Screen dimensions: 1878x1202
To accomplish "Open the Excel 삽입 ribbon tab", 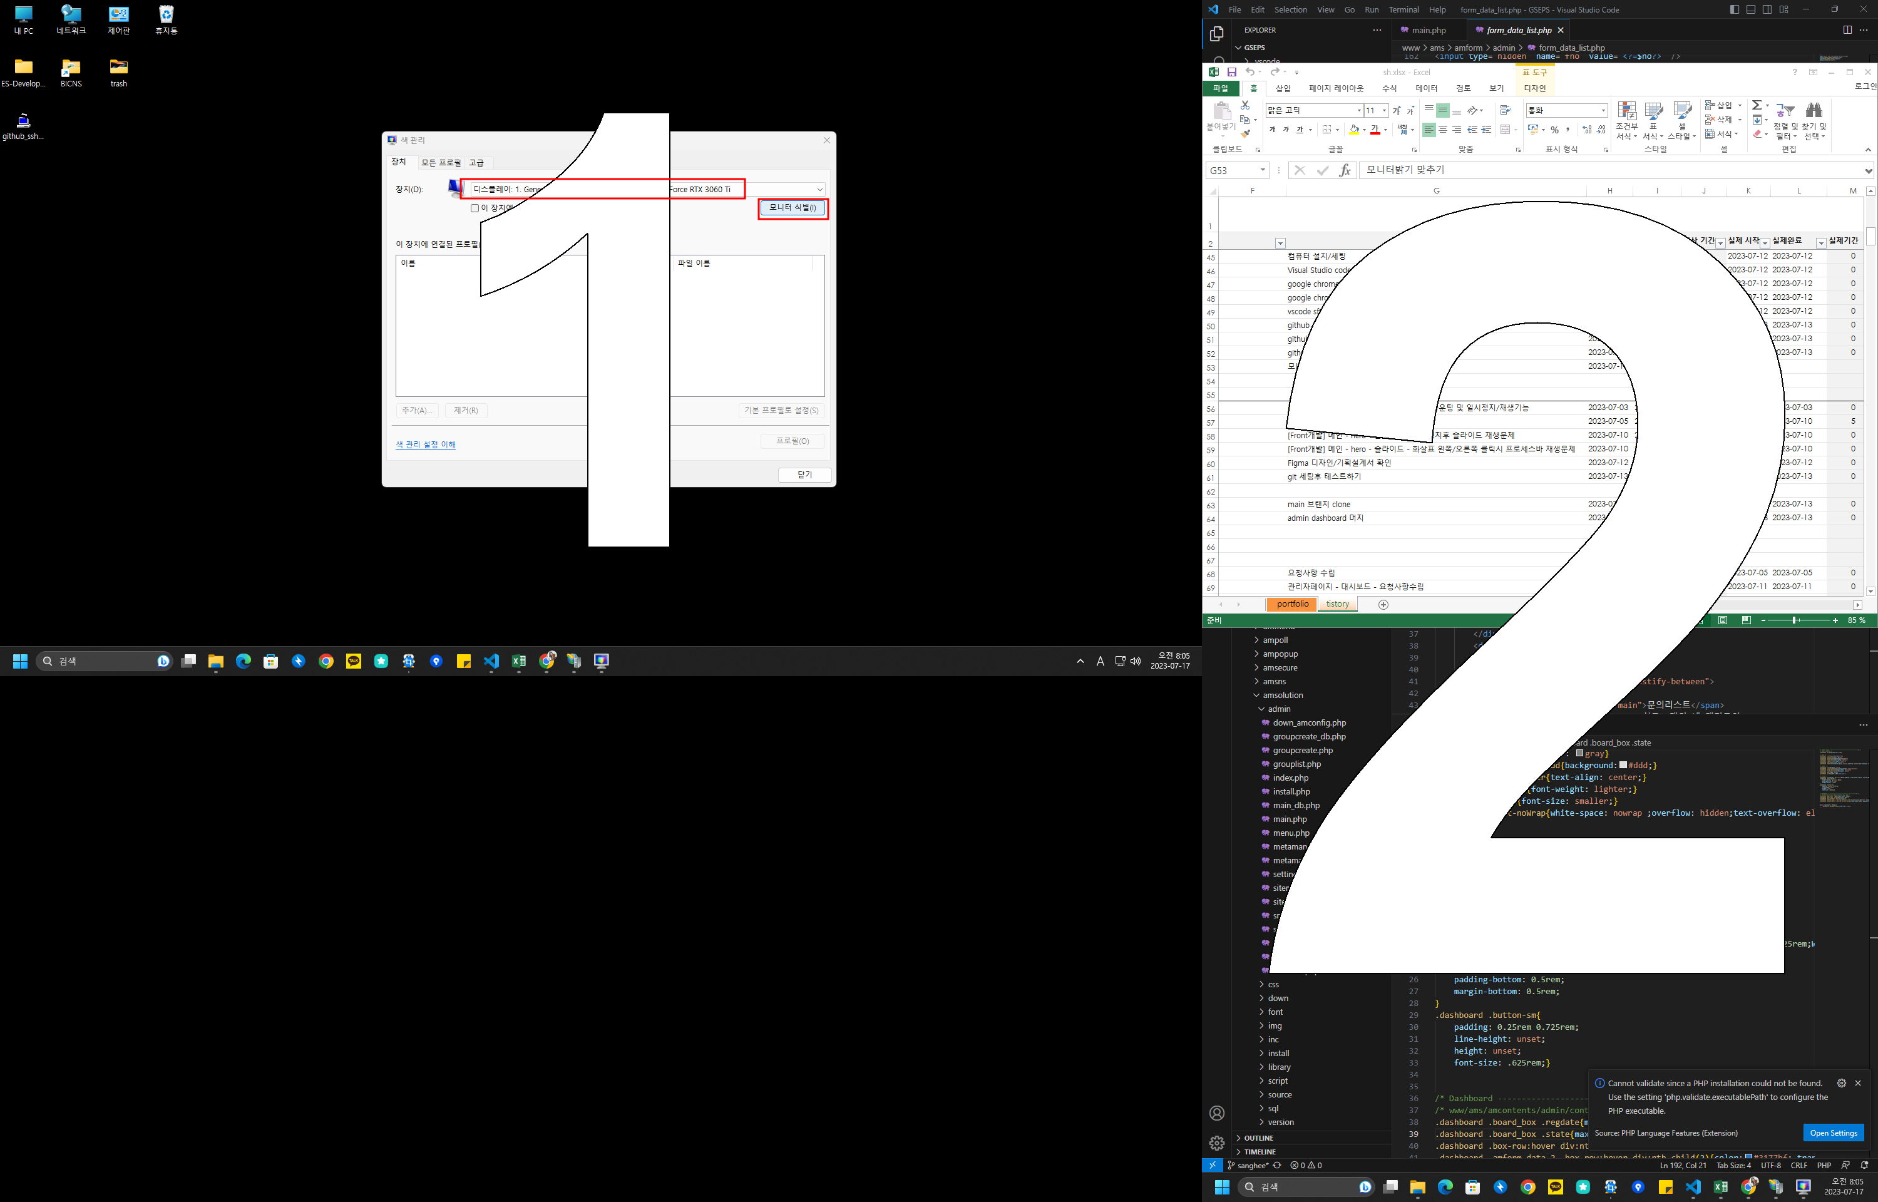I will pos(1283,88).
